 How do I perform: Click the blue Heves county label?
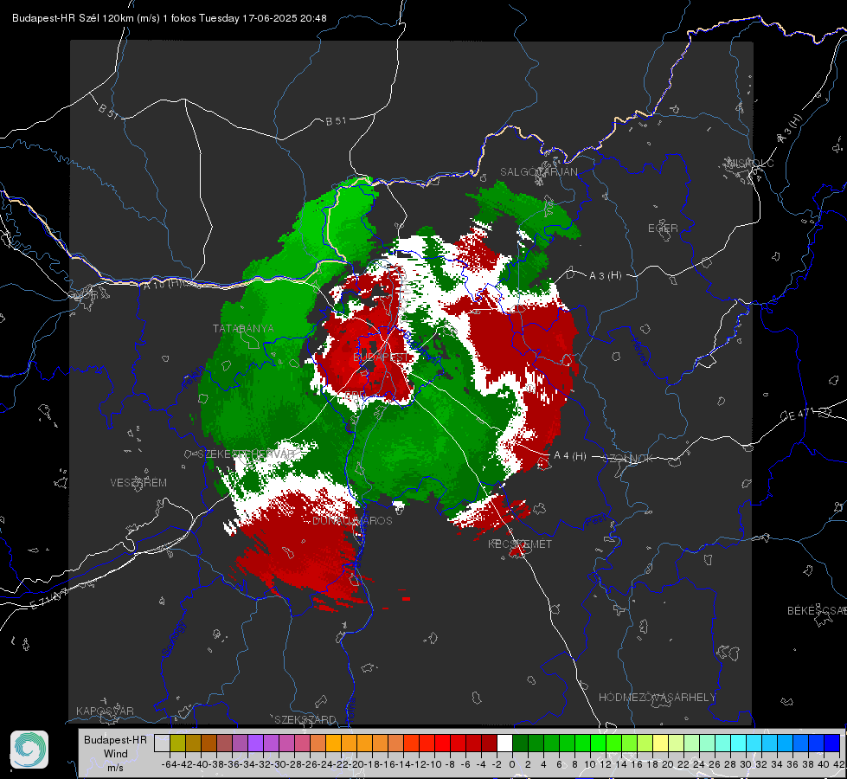pos(639,352)
